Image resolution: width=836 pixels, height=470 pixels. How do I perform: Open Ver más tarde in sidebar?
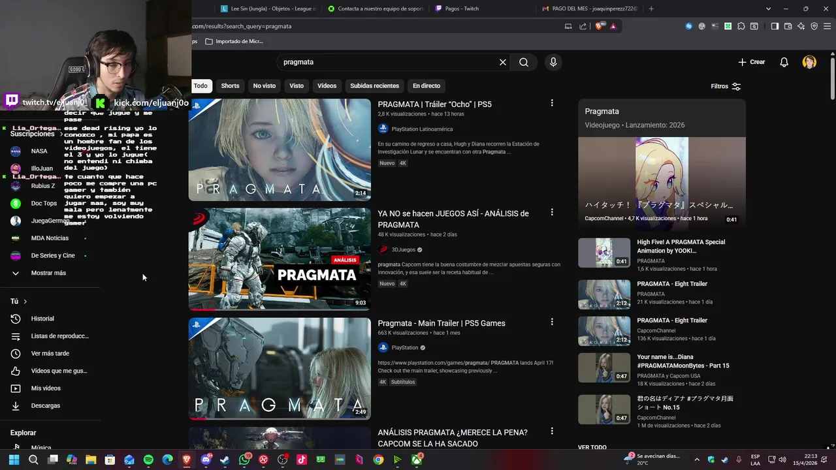coord(50,353)
